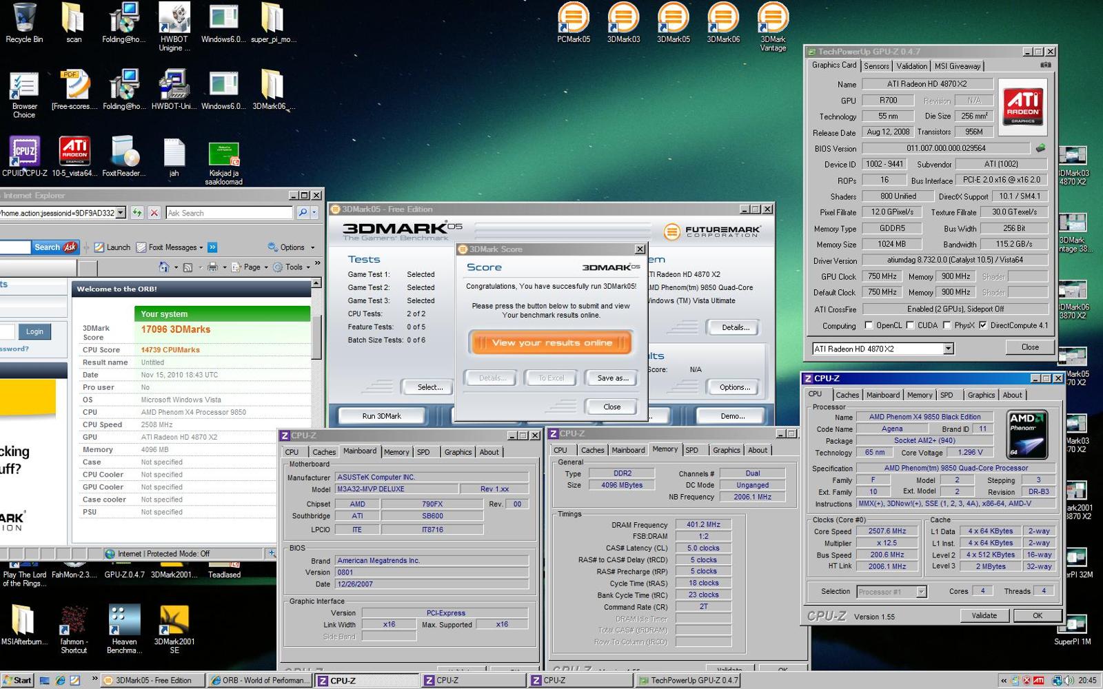Click the Options button in 3DMark05 results panel
1103x689 pixels.
pos(734,387)
